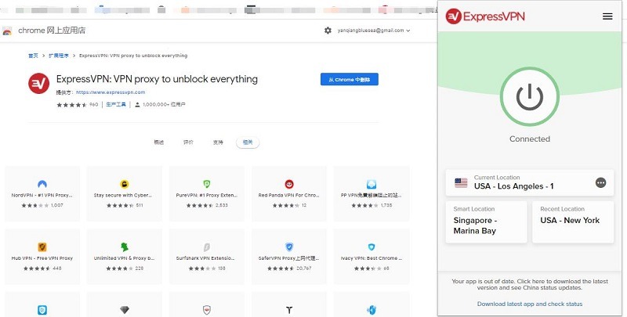Screen dimensions: 627x317
Task: Click the PP VPN cloud icon
Action: (x=371, y=184)
